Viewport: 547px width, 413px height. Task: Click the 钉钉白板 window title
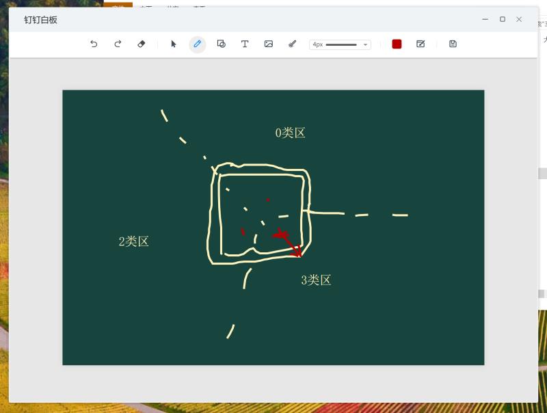pos(41,20)
